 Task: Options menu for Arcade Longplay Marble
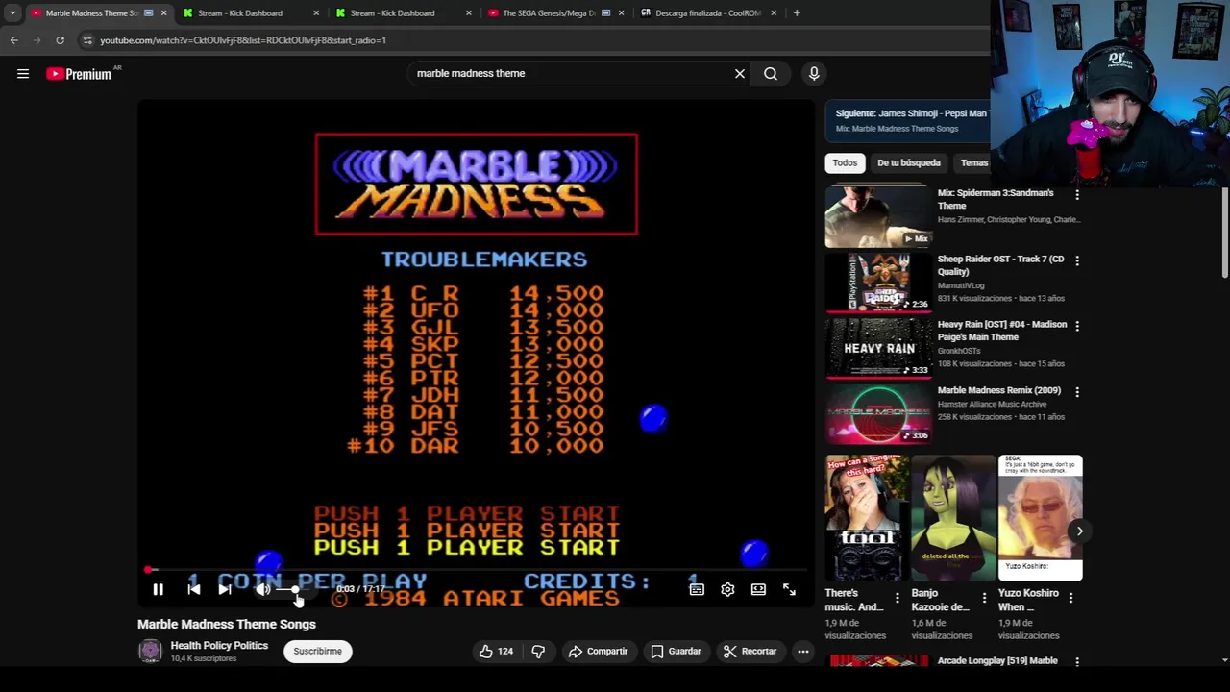click(x=1077, y=662)
